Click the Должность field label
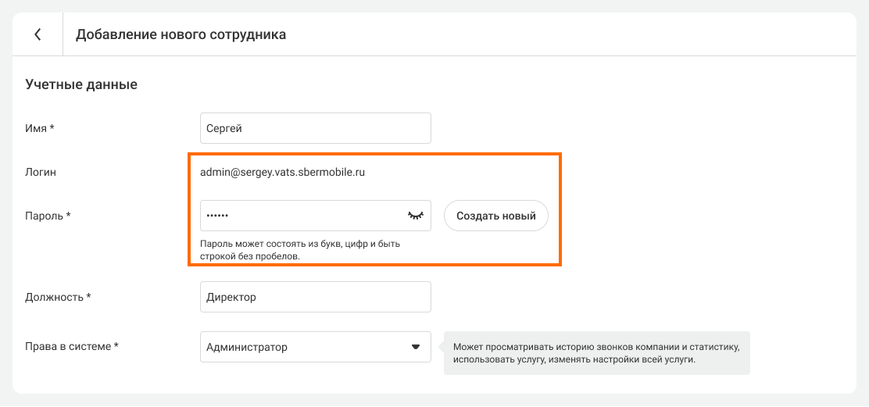Image resolution: width=869 pixels, height=407 pixels. (x=59, y=297)
